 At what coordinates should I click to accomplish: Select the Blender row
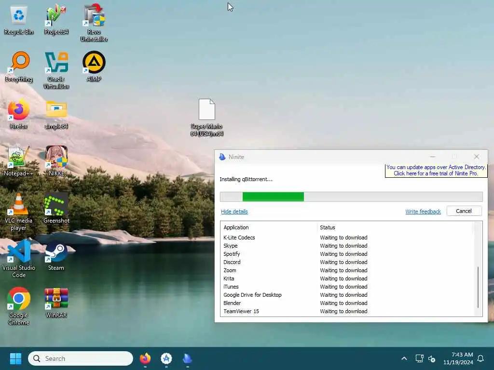pyautogui.click(x=347, y=303)
